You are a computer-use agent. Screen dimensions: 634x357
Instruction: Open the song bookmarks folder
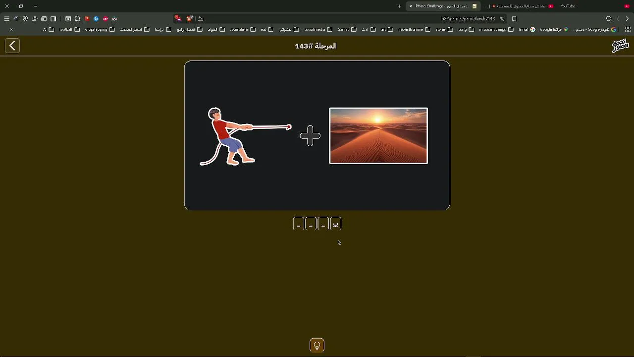(466, 30)
